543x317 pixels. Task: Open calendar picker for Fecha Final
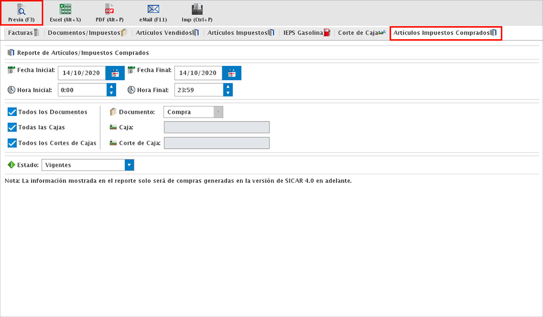[x=232, y=73]
